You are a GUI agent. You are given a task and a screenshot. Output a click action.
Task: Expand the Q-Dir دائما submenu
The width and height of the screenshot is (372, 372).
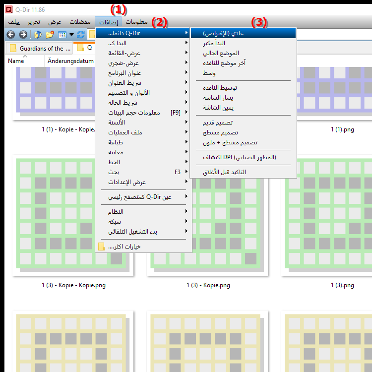143,33
